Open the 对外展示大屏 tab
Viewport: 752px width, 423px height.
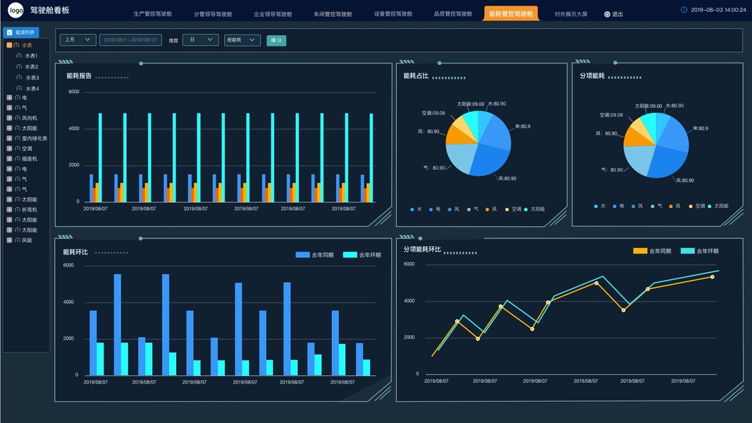click(571, 14)
